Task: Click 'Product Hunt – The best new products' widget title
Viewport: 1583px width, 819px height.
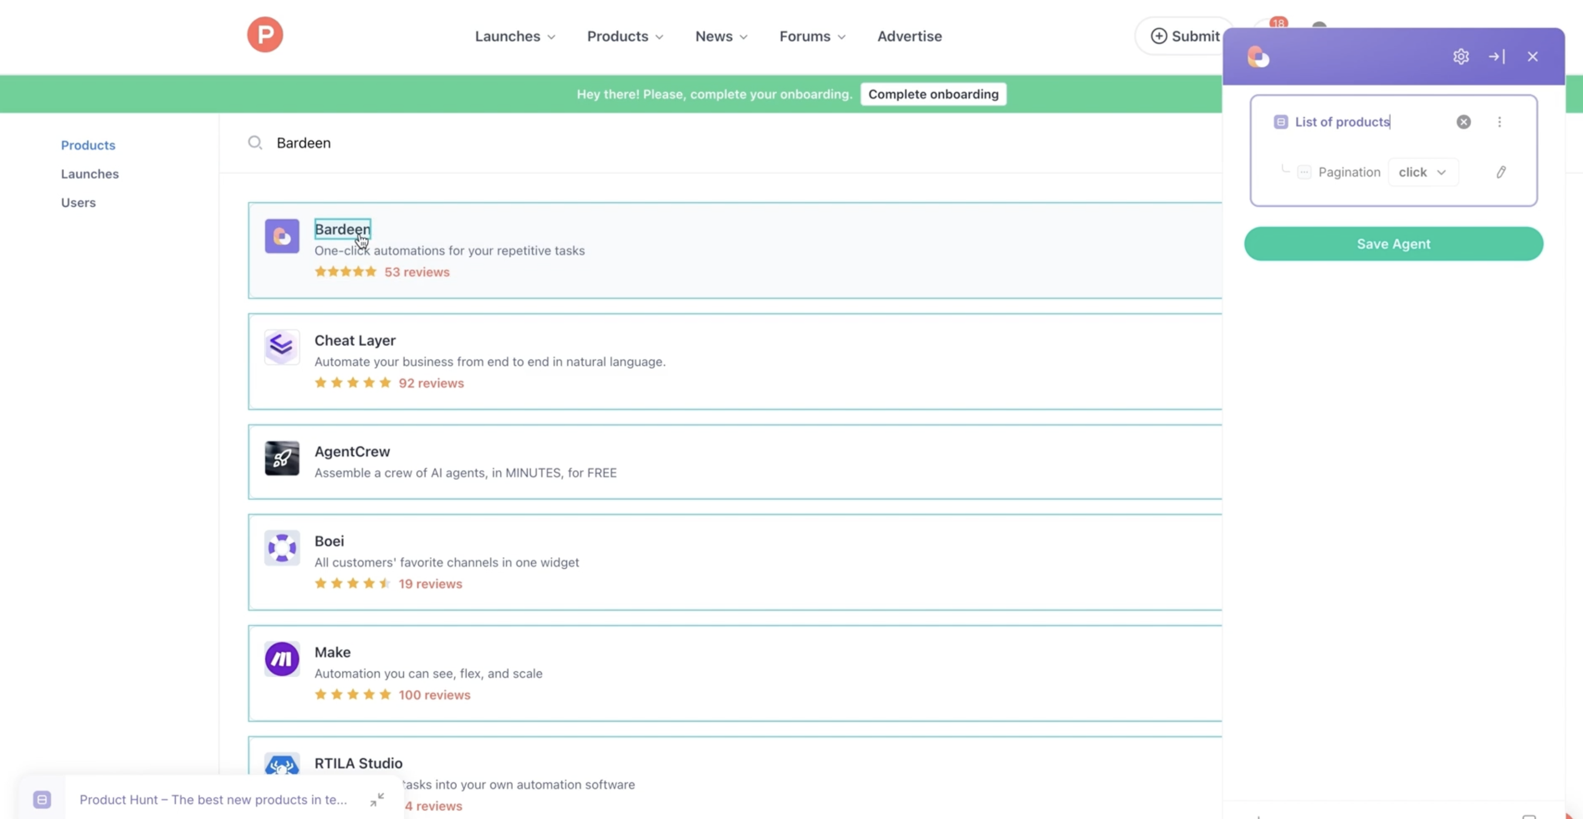Action: (213, 800)
